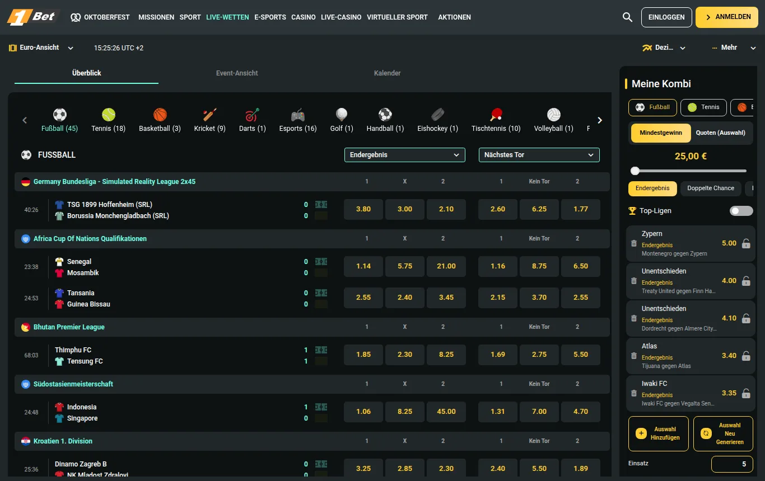Select the Basketball sport icon
Screen dimensions: 765x481
tap(160, 115)
